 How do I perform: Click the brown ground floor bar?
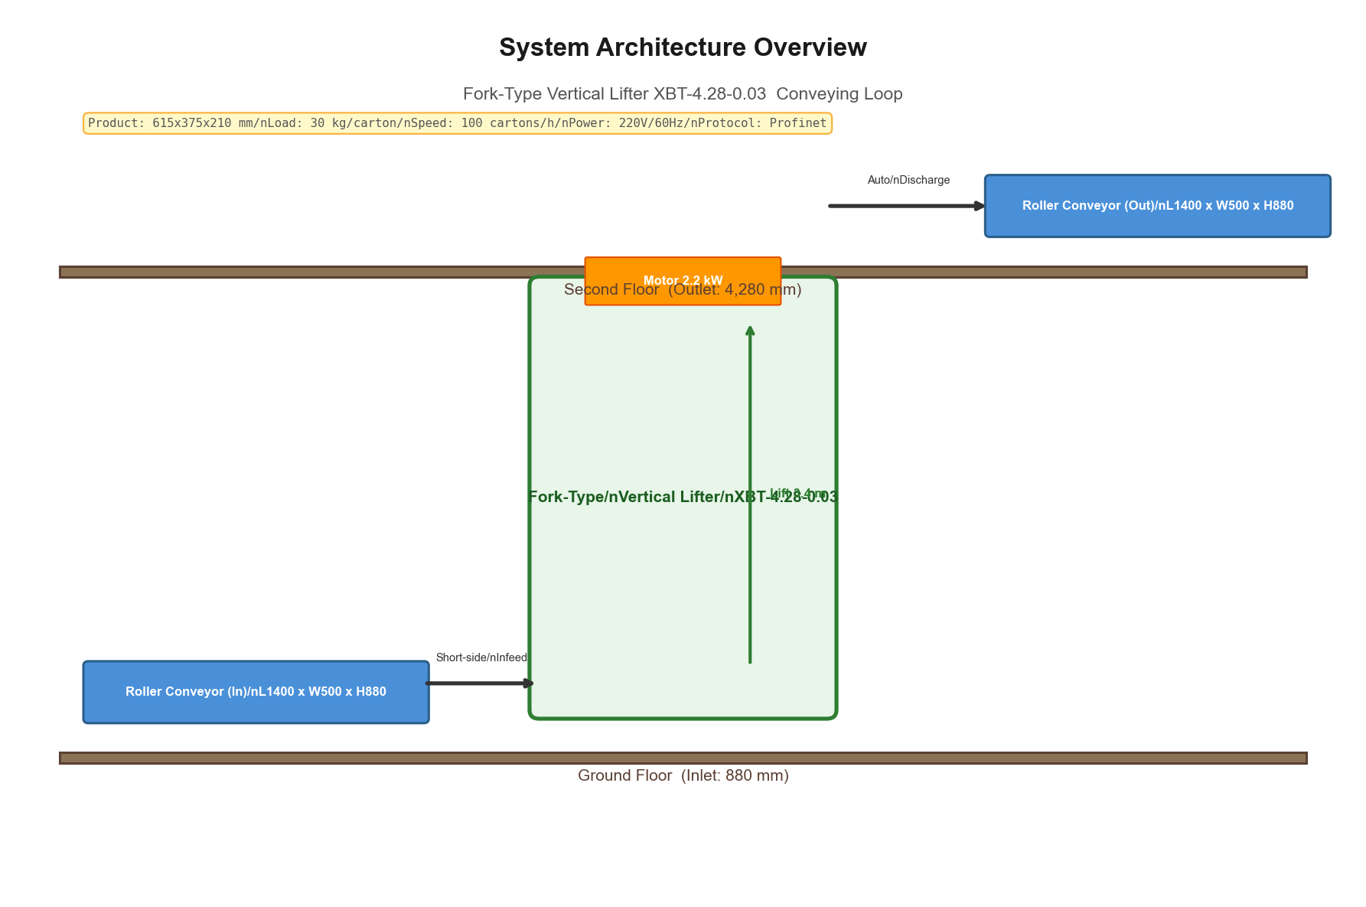tap(683, 758)
